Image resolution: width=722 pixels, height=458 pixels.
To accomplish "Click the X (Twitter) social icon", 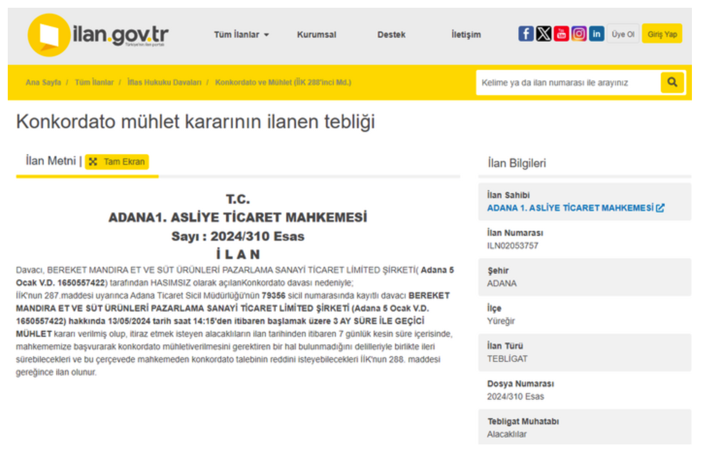I will point(543,33).
